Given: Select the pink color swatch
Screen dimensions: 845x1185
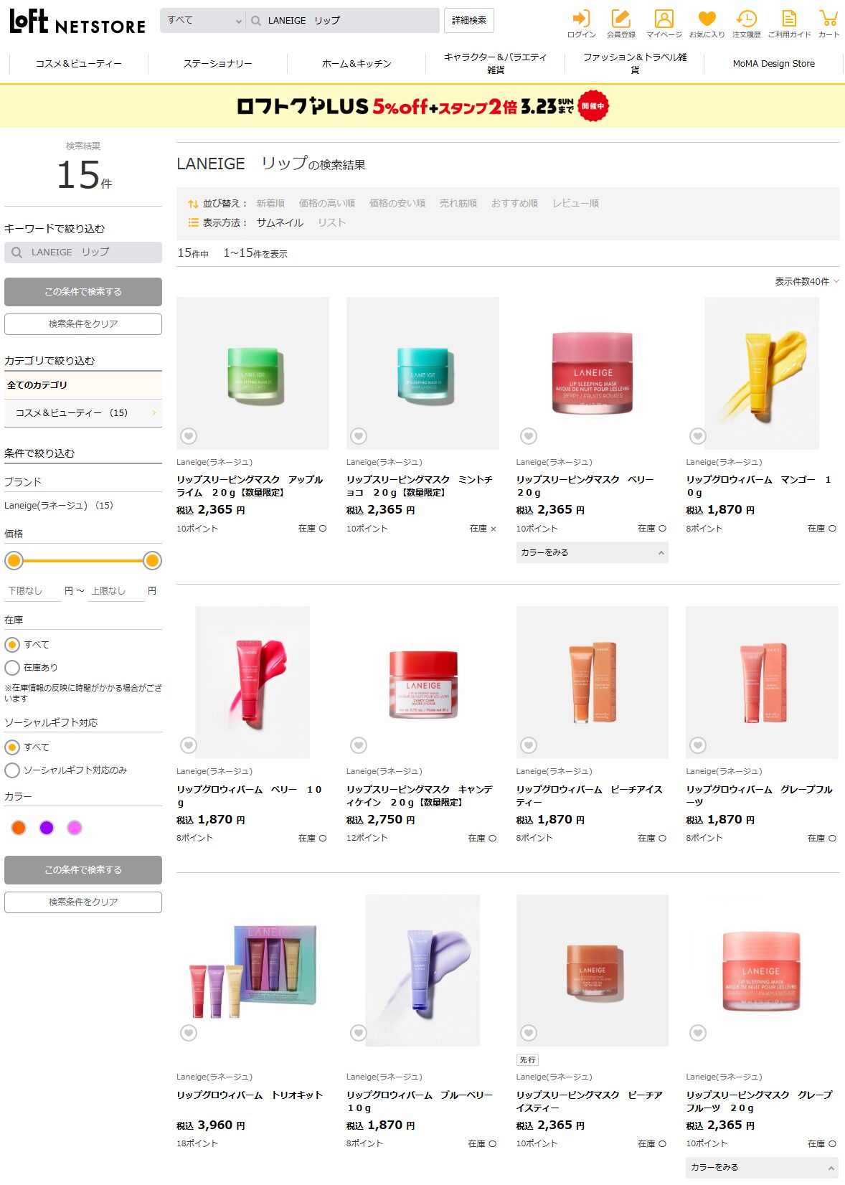Looking at the screenshot, I should (x=75, y=828).
